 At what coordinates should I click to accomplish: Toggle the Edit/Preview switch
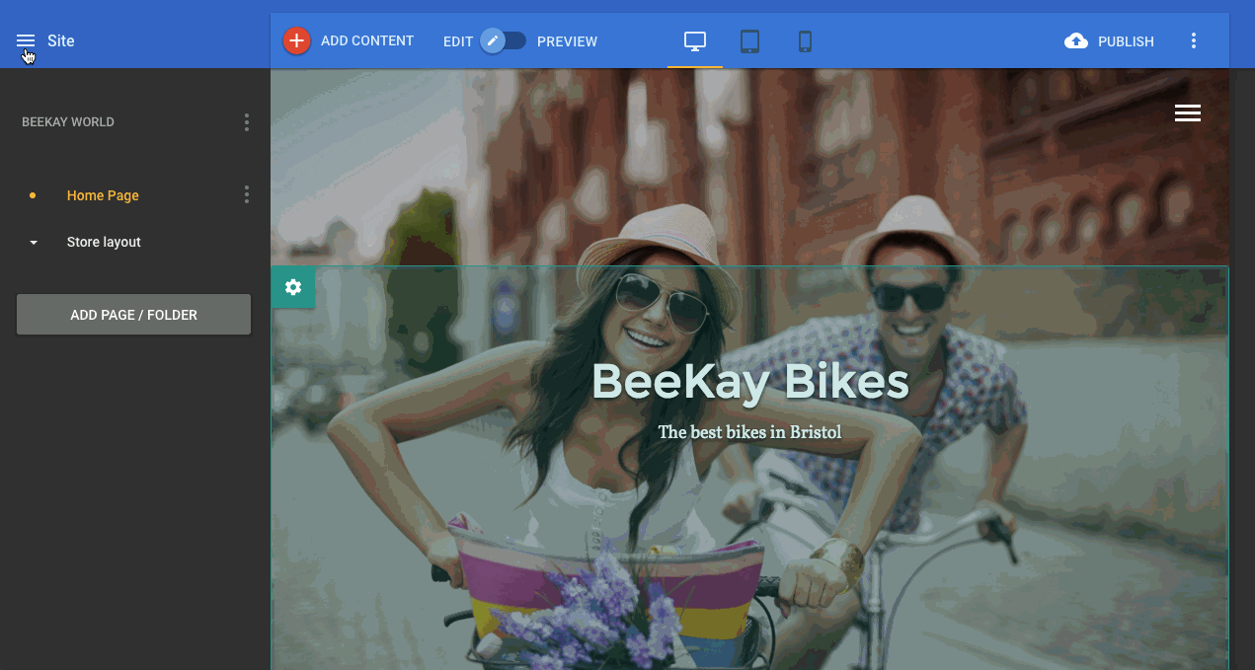[504, 40]
